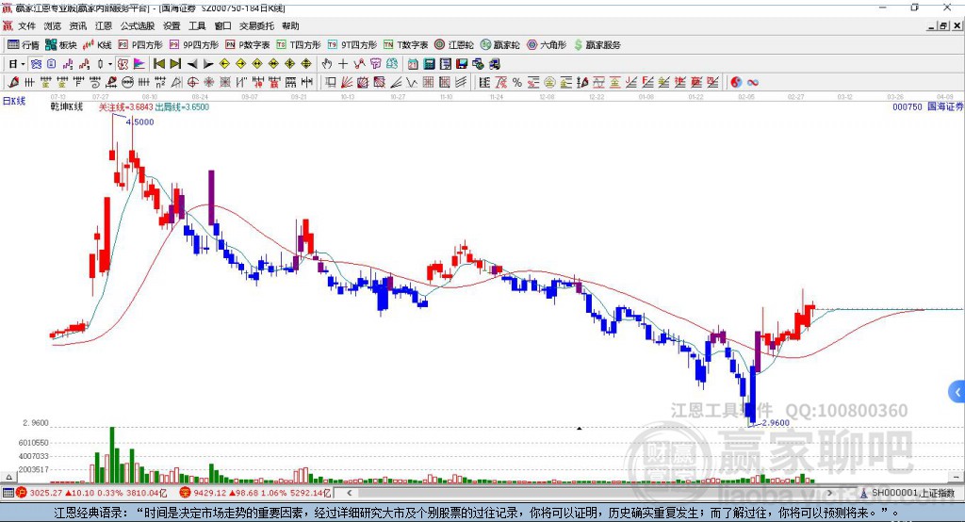Expand the candlestick type dropdown arrow
The height and width of the screenshot is (522, 965).
pyautogui.click(x=110, y=64)
